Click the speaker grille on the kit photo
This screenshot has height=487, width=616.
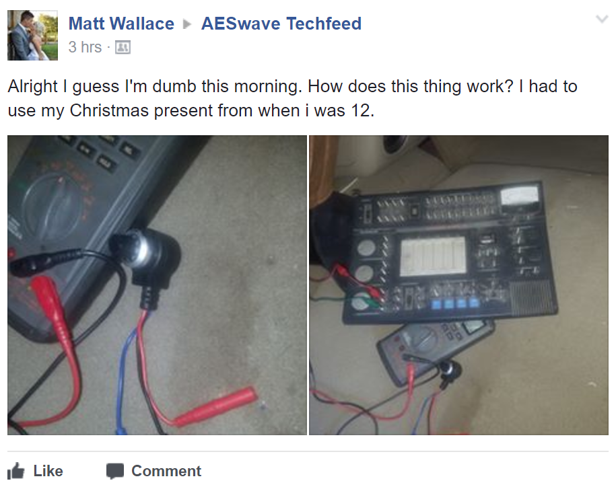[x=533, y=297]
